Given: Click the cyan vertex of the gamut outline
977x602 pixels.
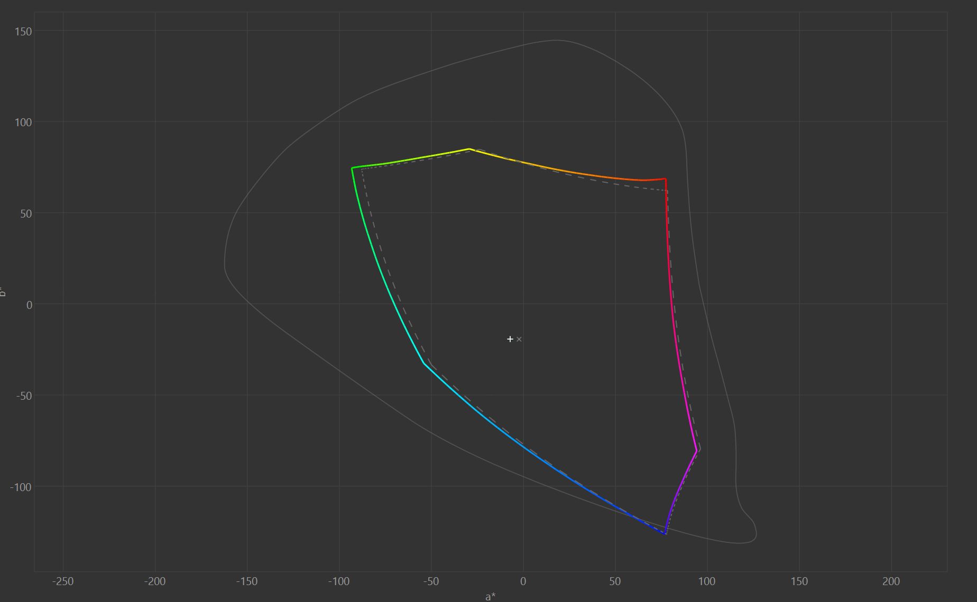Looking at the screenshot, I should coord(424,363).
